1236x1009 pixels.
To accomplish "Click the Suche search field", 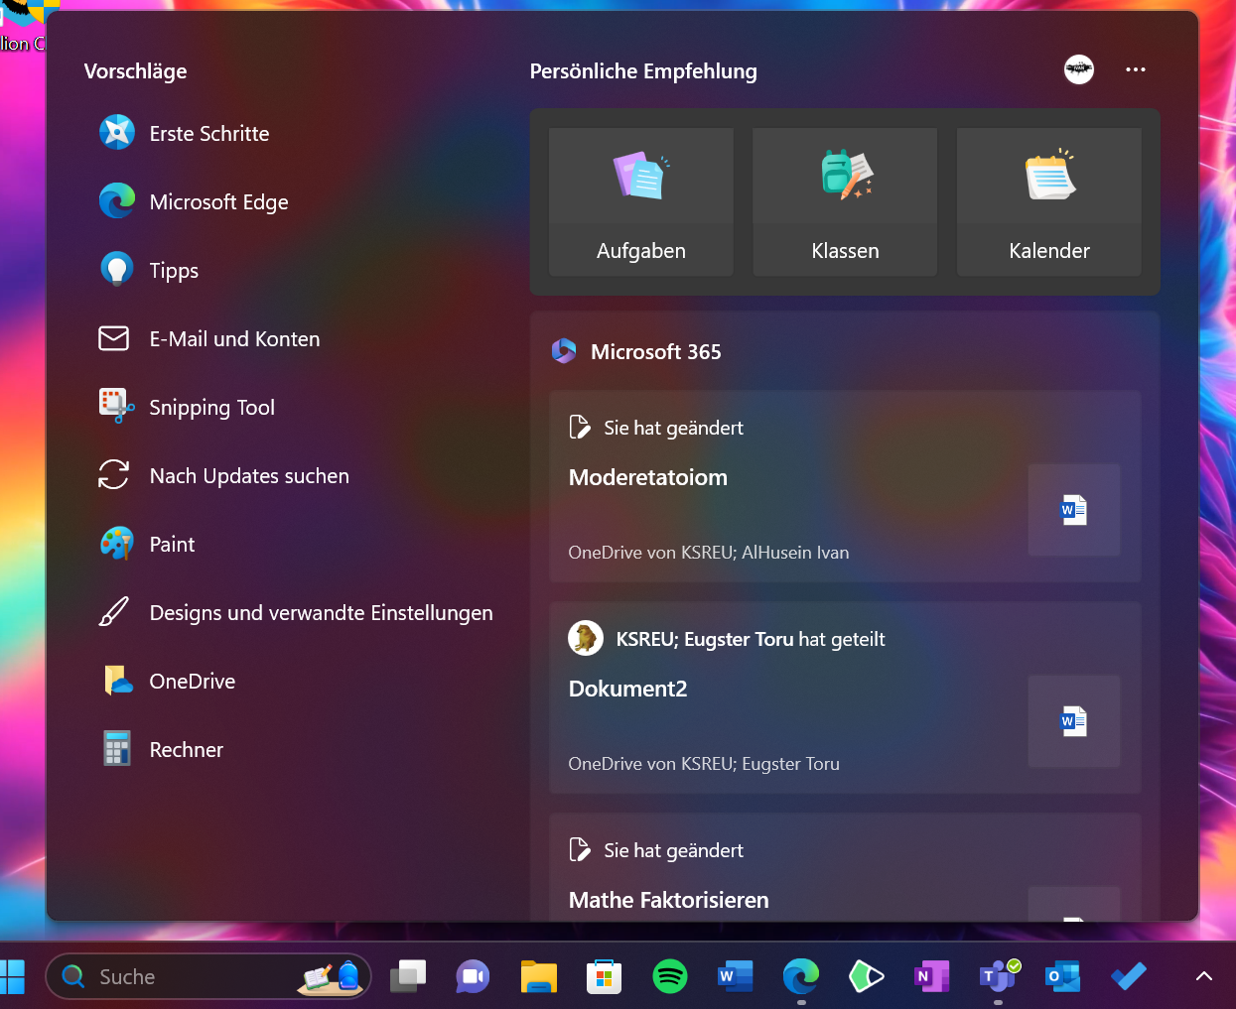I will coord(179,977).
